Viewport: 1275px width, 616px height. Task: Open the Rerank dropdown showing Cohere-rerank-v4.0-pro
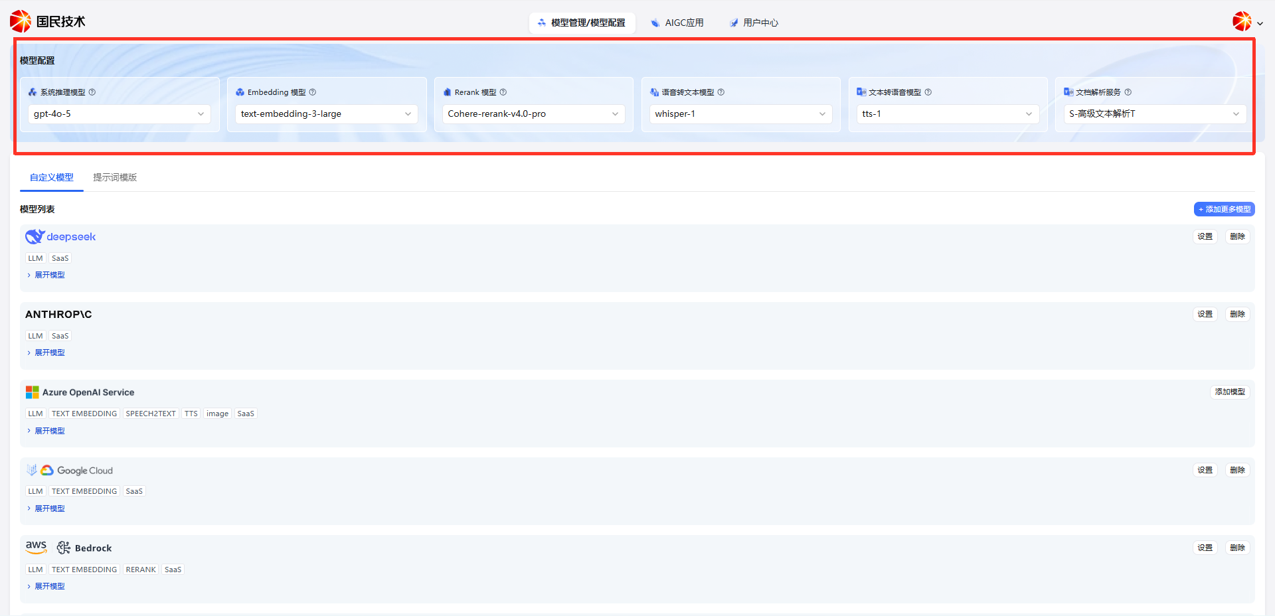[534, 114]
